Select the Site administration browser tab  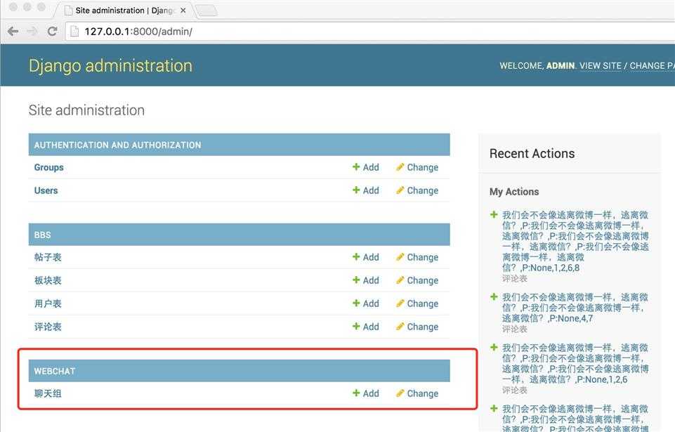pyautogui.click(x=125, y=11)
